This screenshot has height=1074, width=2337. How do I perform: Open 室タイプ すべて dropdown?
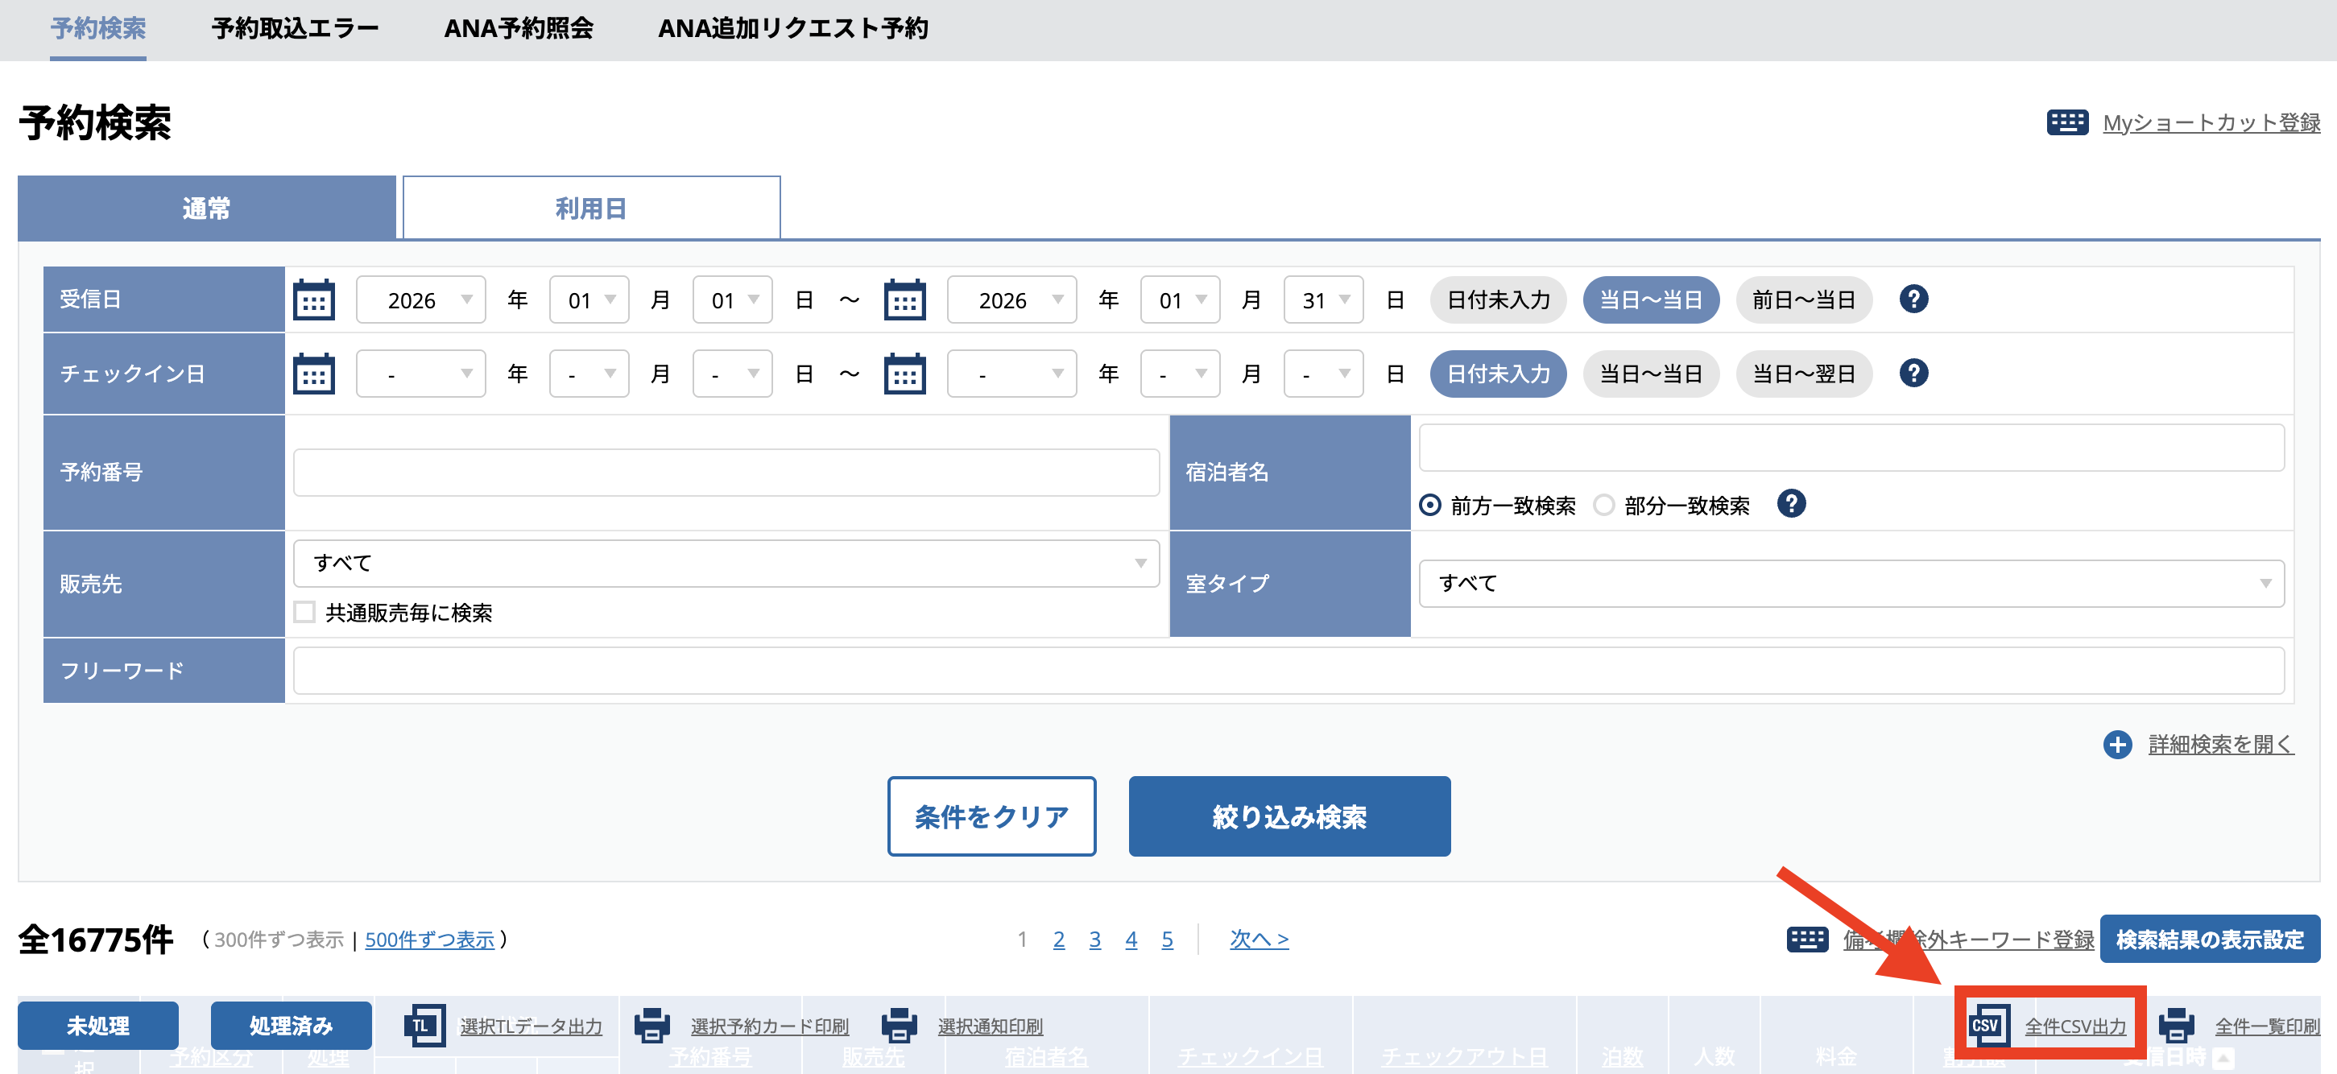[1851, 583]
